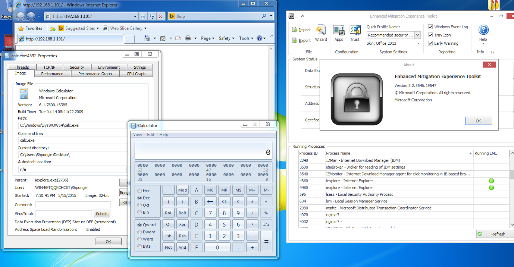The image size is (514, 267).
Task: Open the Safety dropdown menu
Action: [227, 38]
